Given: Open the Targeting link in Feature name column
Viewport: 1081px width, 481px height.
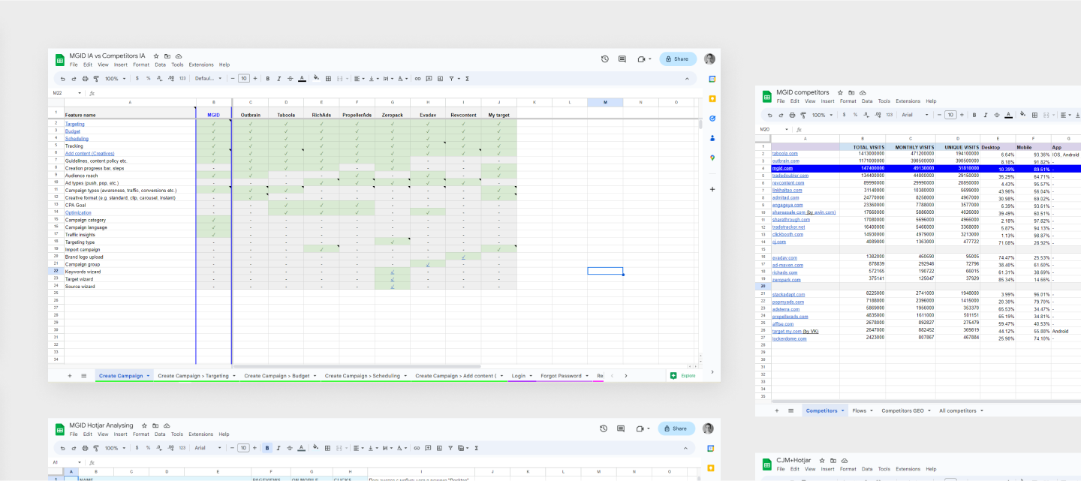Looking at the screenshot, I should point(75,124).
